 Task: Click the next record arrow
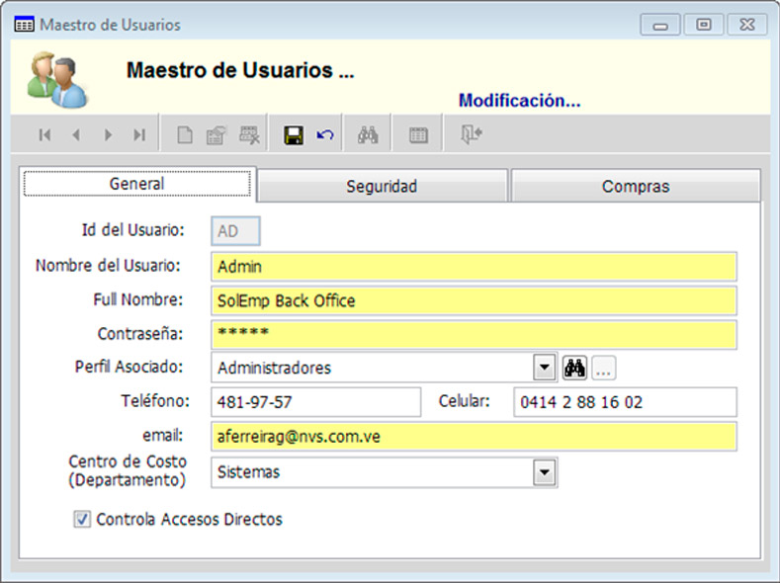(108, 135)
